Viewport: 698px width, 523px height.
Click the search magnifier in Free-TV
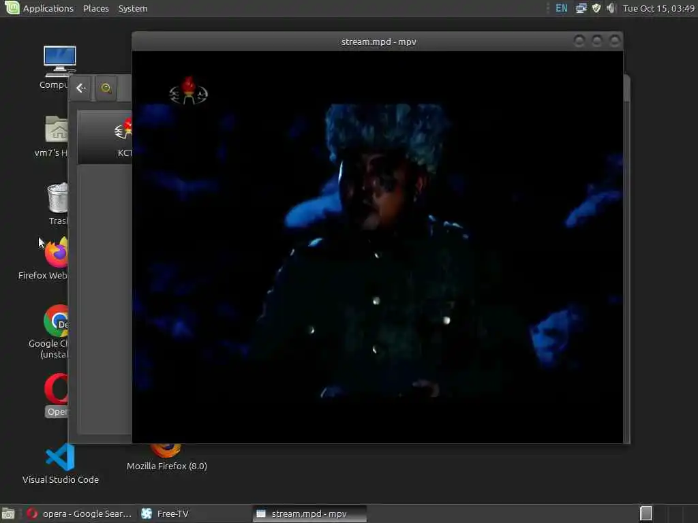(x=106, y=88)
